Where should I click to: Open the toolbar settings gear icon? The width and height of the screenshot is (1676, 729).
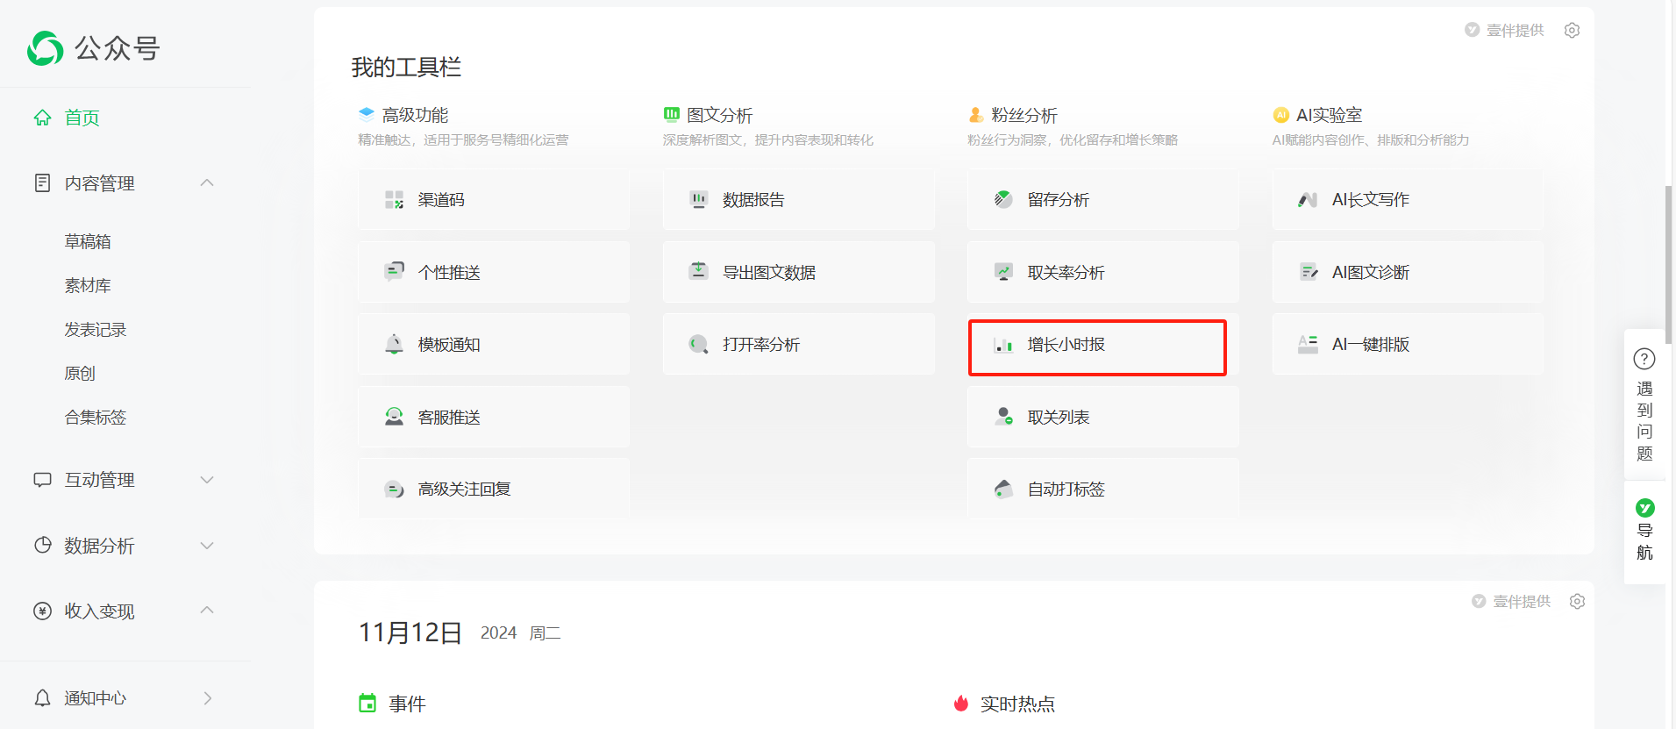[x=1572, y=30]
